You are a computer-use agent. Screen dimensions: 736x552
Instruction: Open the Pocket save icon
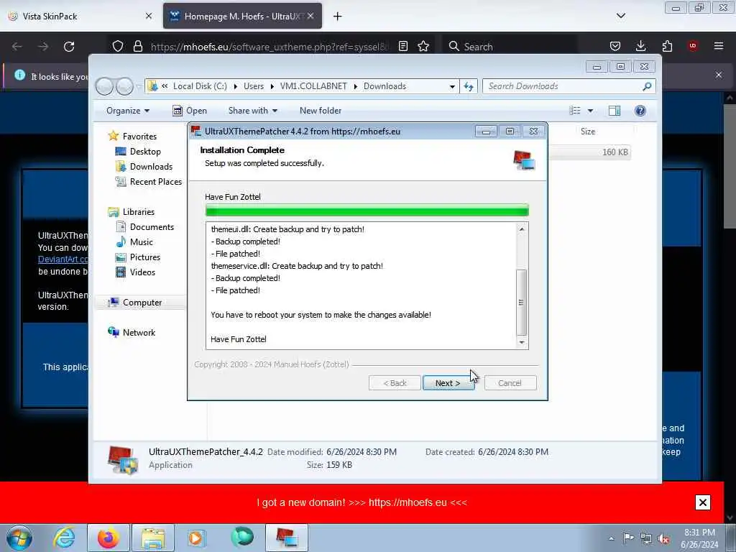click(x=615, y=47)
